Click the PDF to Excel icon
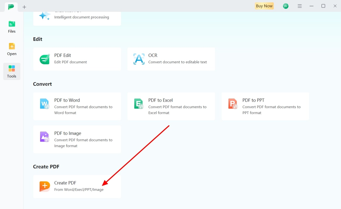 click(139, 104)
